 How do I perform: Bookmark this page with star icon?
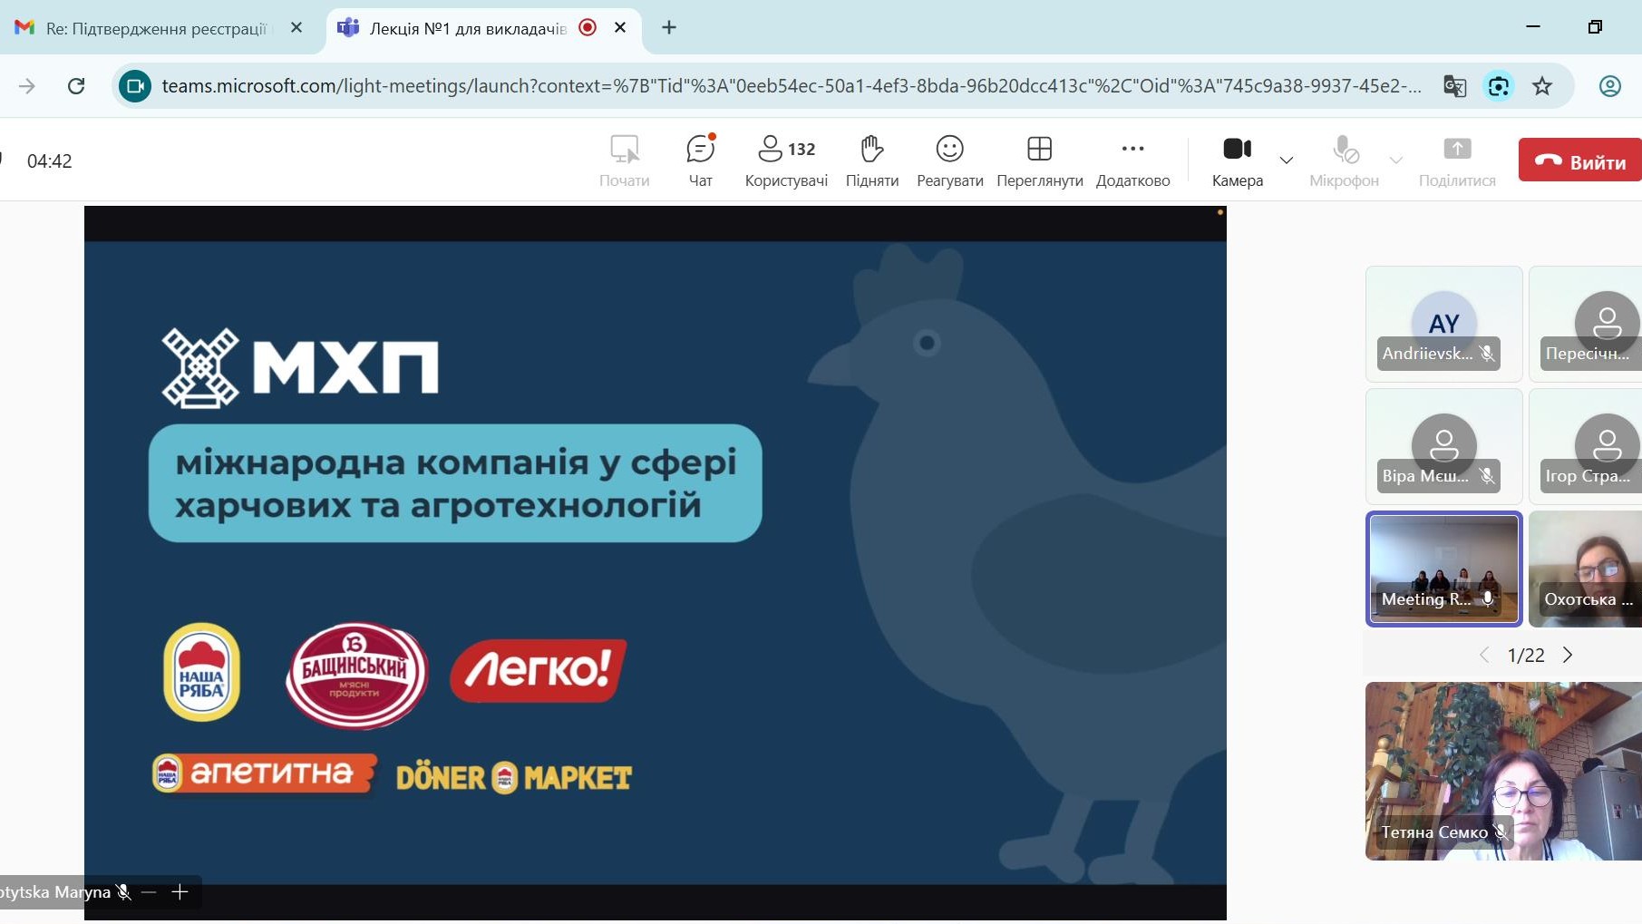tap(1541, 86)
